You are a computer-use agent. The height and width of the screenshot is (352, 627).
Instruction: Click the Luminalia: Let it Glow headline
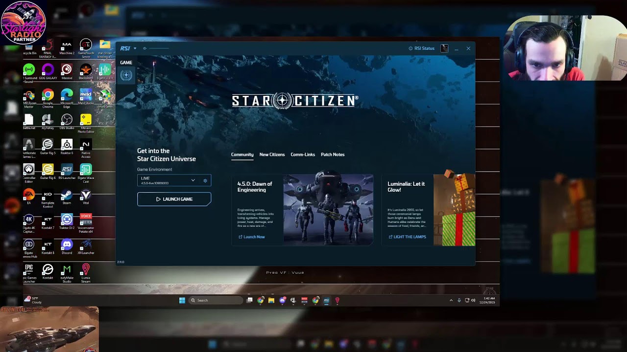406,187
